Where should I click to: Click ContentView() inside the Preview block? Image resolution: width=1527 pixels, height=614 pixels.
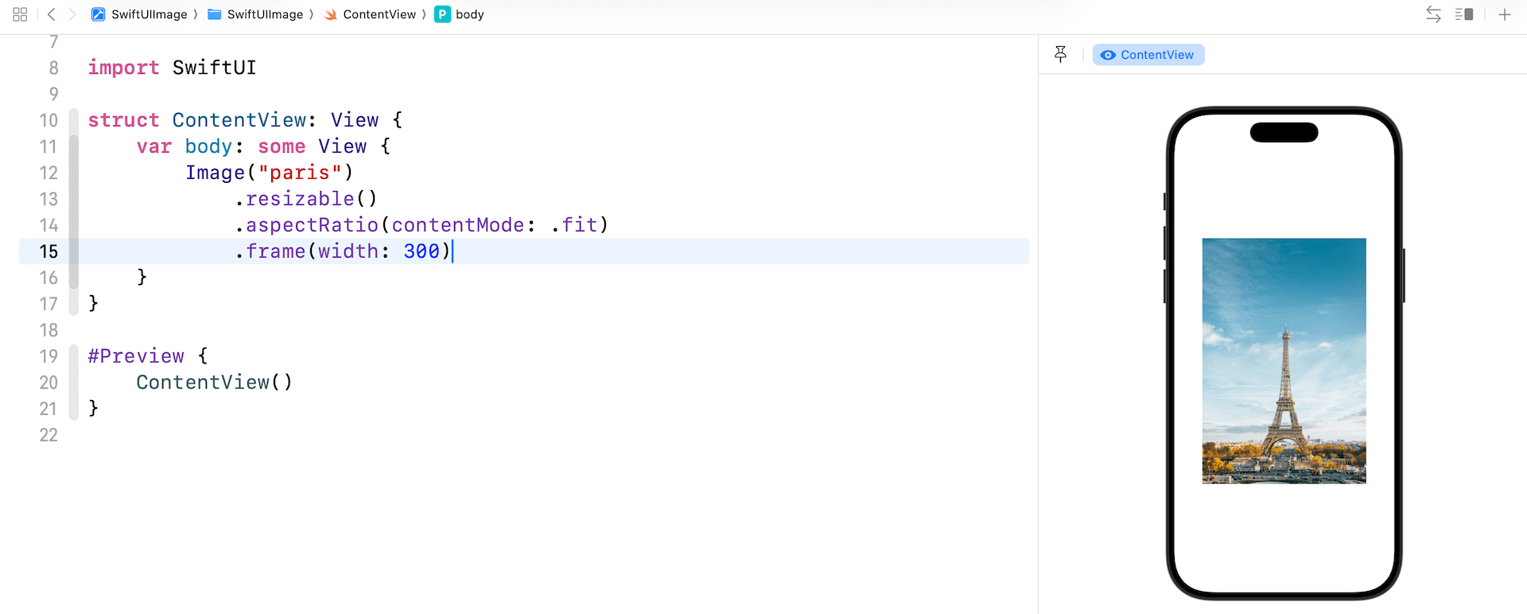(x=214, y=383)
